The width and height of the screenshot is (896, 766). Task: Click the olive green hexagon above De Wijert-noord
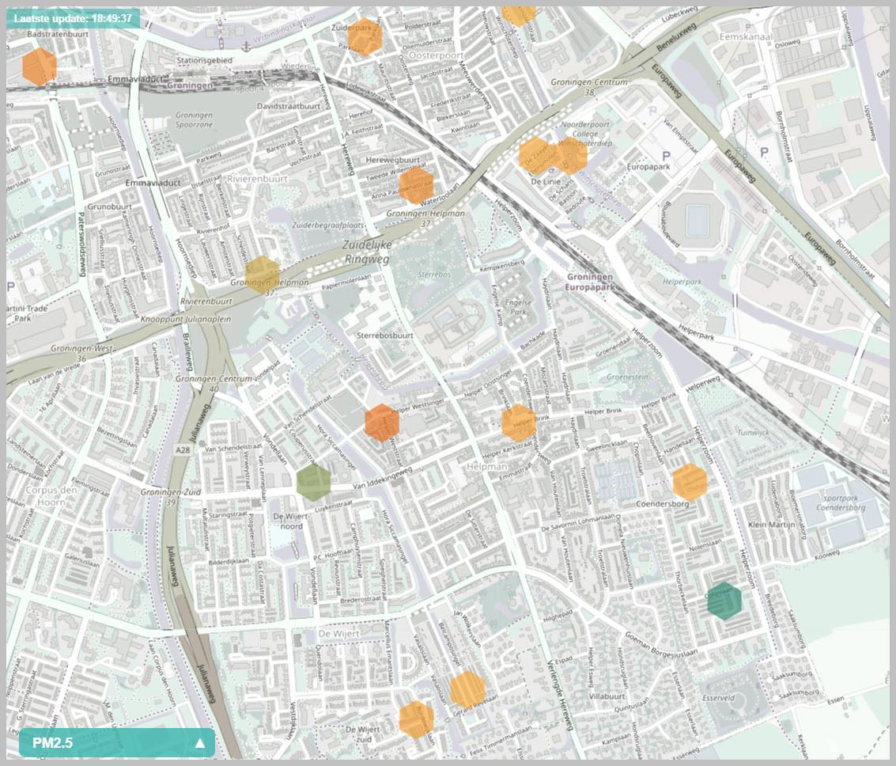(314, 482)
